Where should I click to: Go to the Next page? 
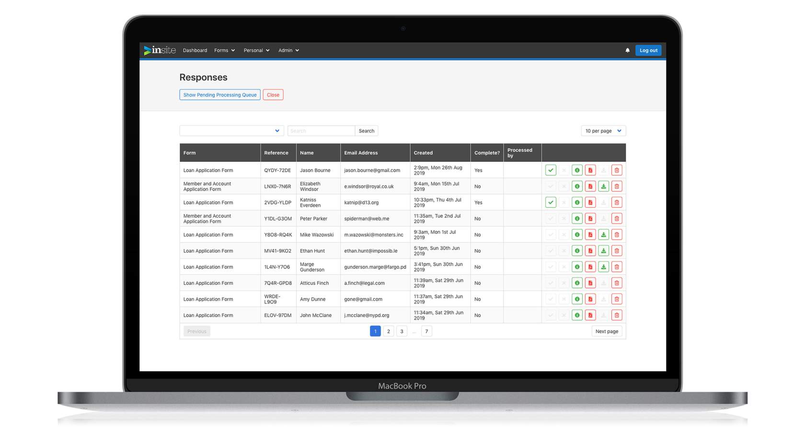[607, 331]
